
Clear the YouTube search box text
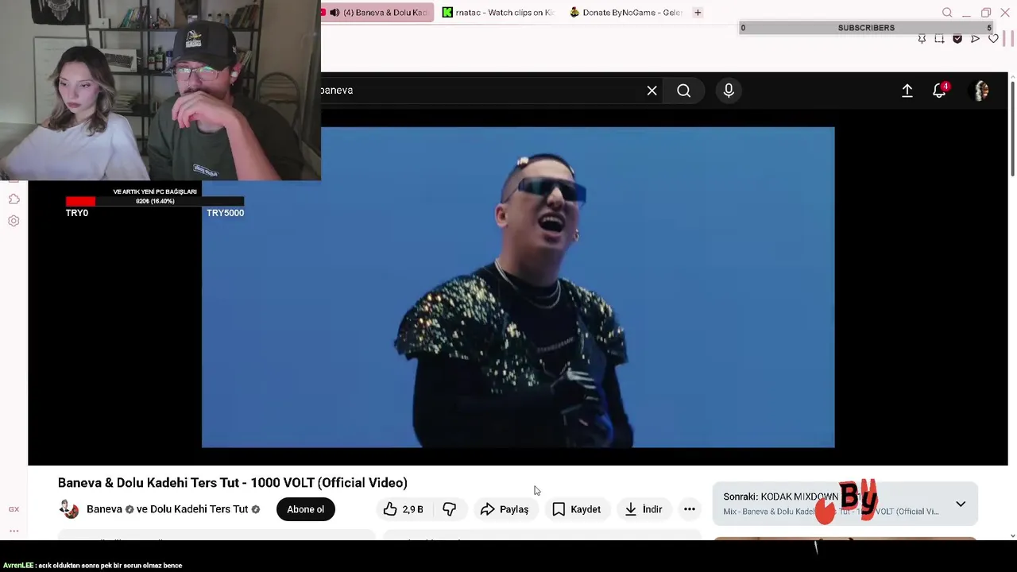coord(652,91)
